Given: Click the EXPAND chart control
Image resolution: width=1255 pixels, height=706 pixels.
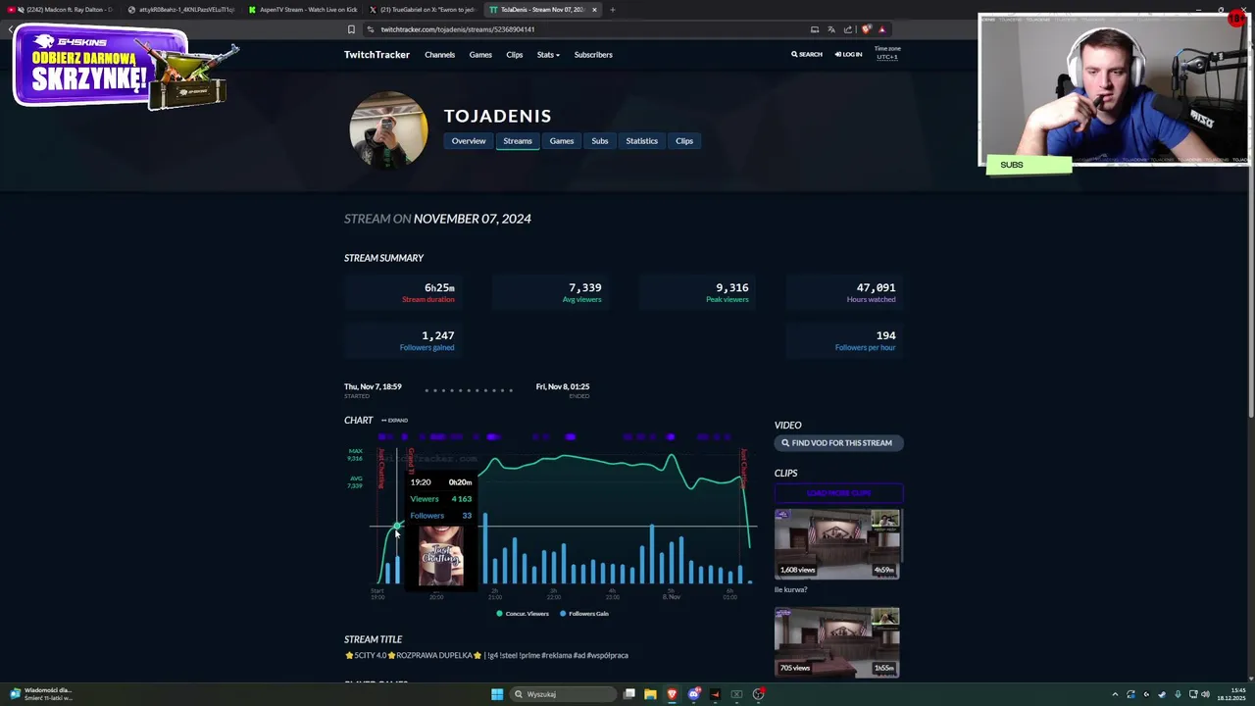Looking at the screenshot, I should coord(394,421).
